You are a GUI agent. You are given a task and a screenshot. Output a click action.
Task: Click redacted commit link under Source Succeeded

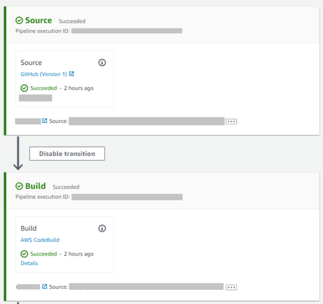pyautogui.click(x=35, y=98)
